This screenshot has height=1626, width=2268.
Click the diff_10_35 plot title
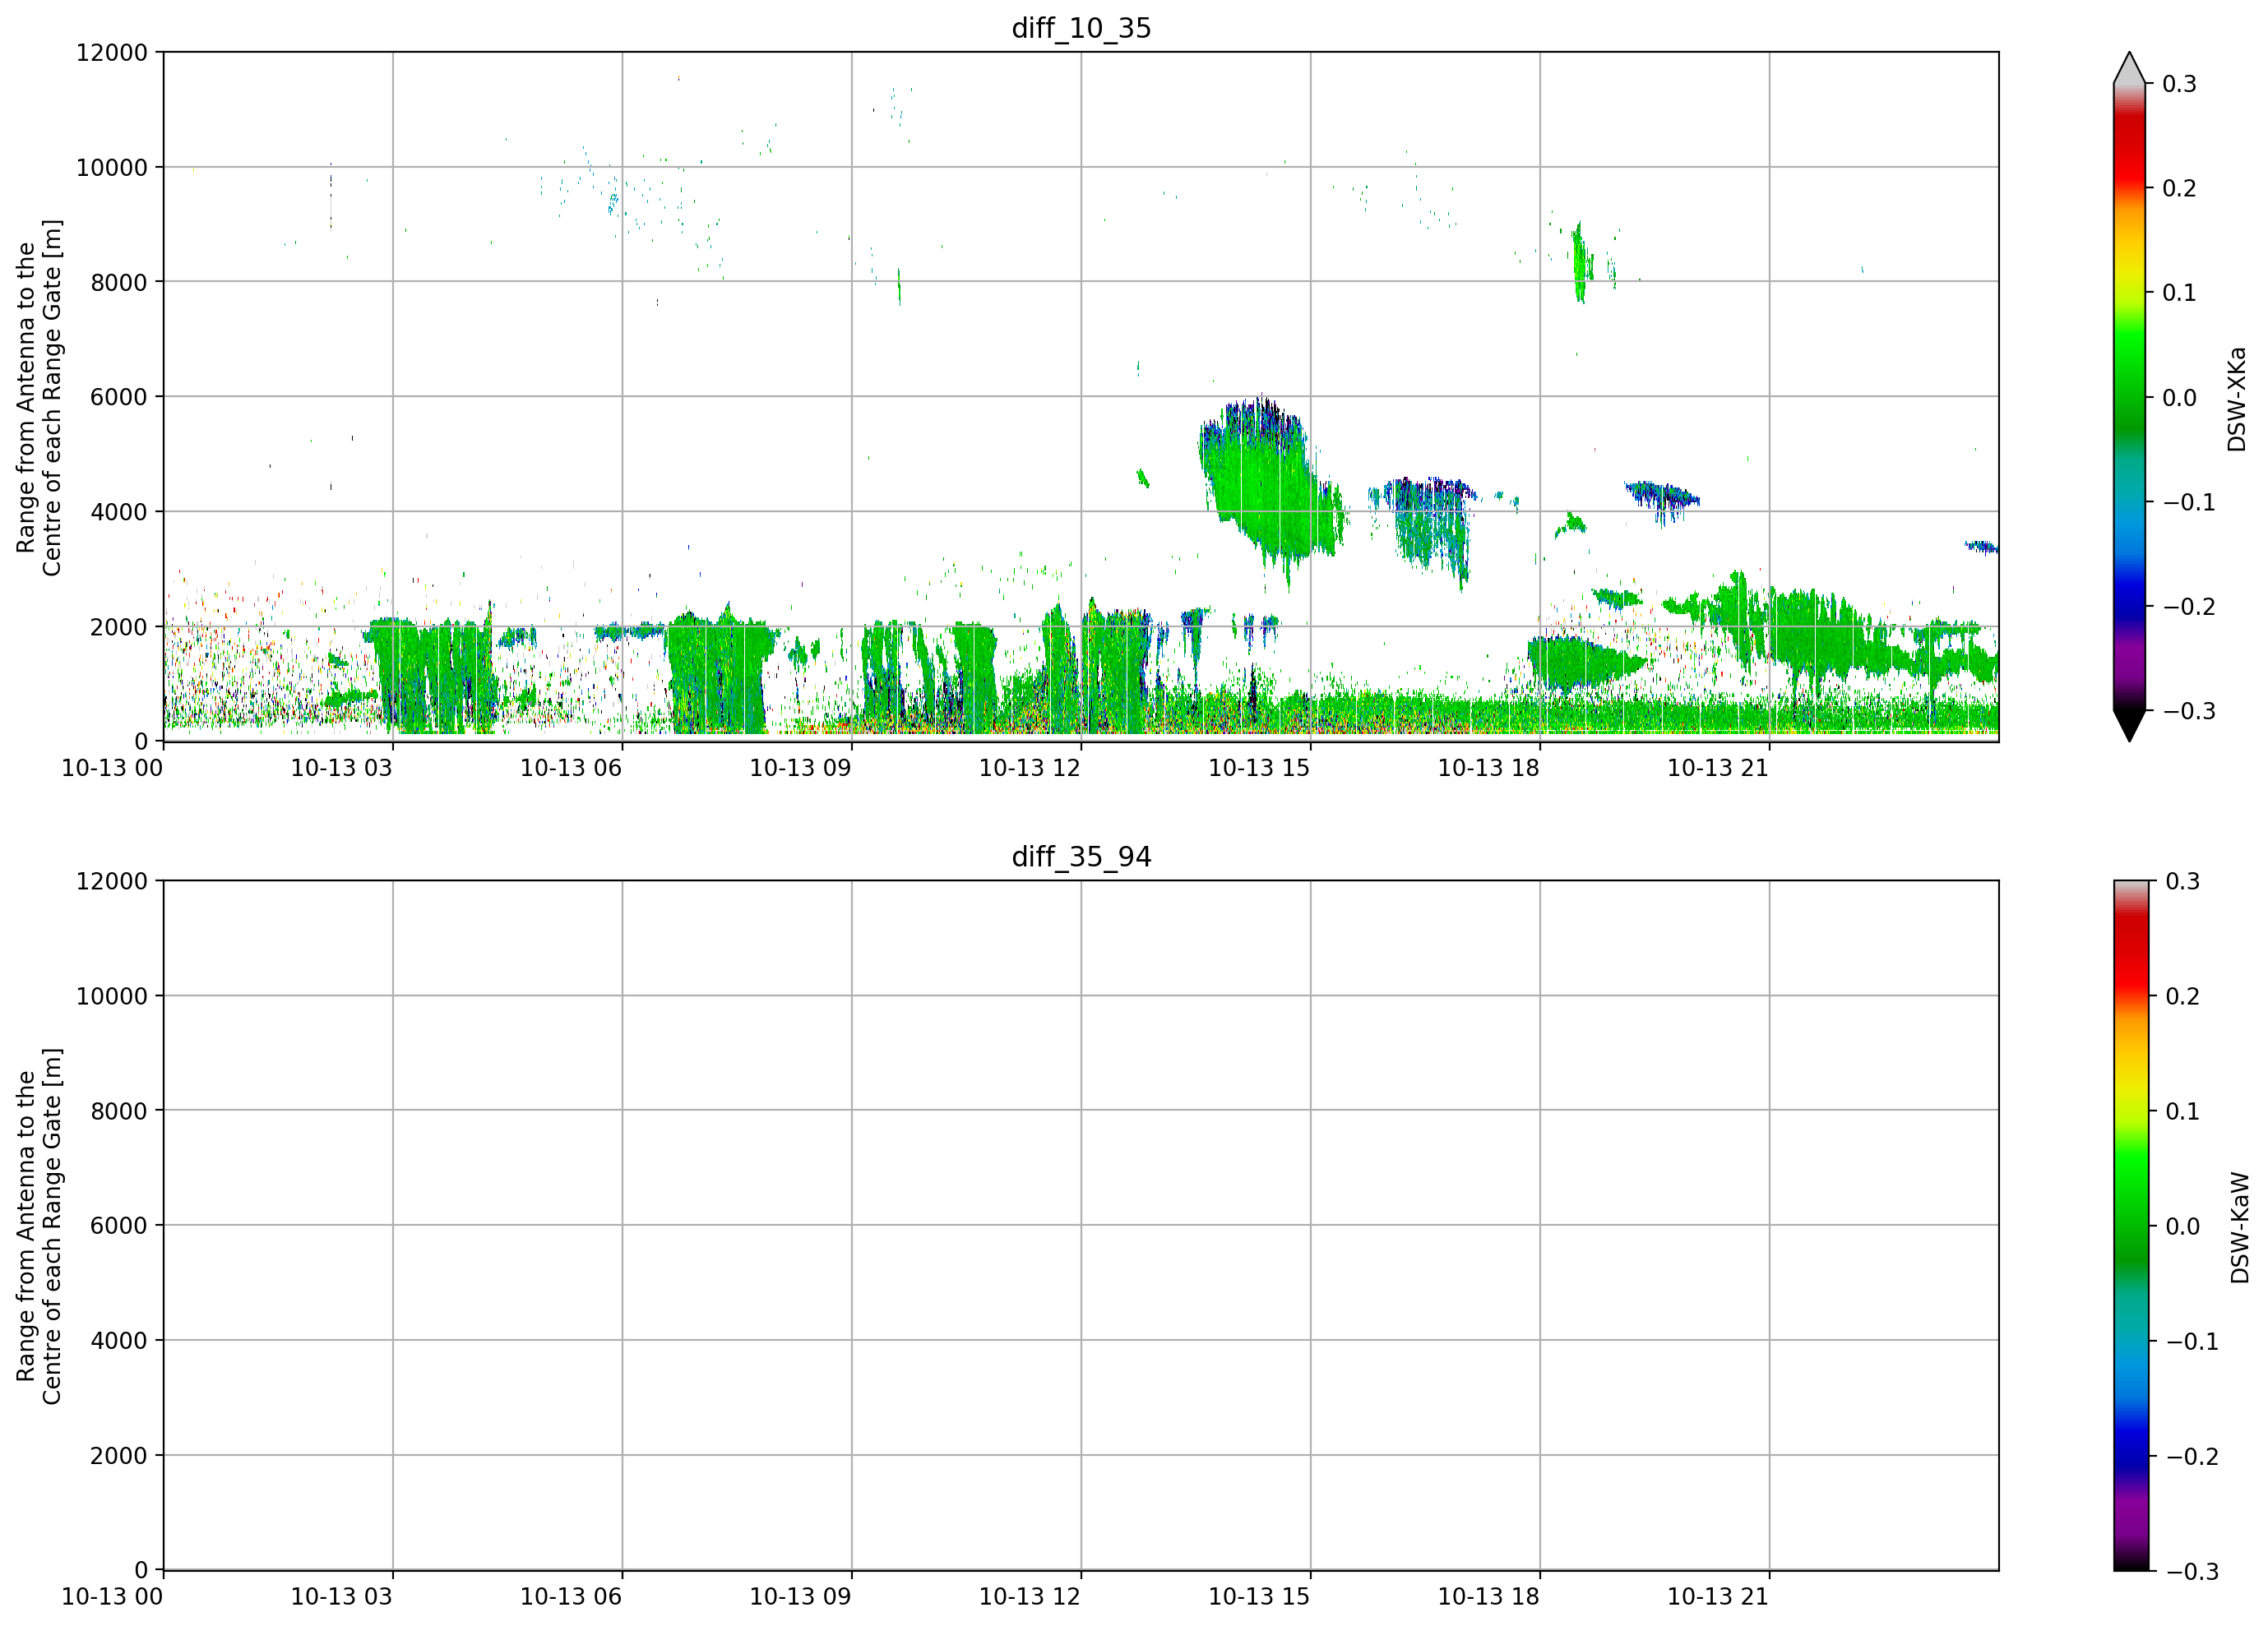pyautogui.click(x=1081, y=28)
